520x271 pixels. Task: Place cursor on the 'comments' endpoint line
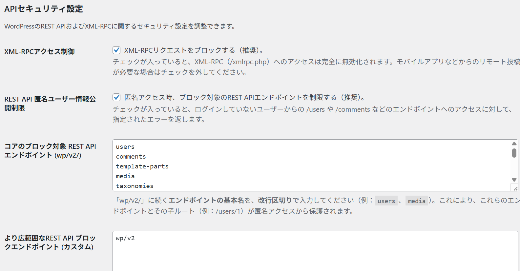click(131, 157)
